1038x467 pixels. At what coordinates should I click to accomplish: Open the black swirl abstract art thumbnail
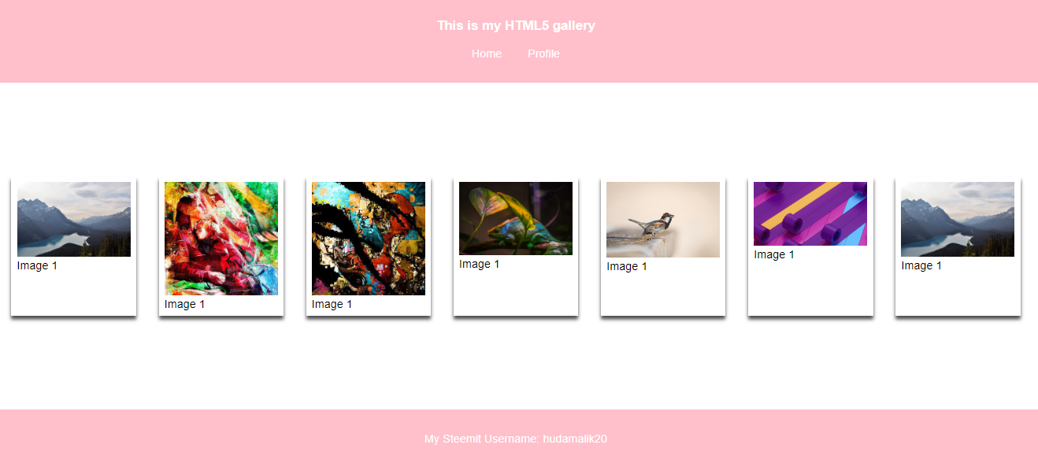click(x=369, y=239)
